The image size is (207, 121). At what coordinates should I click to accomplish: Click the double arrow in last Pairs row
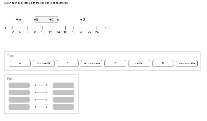pyautogui.click(x=41, y=107)
